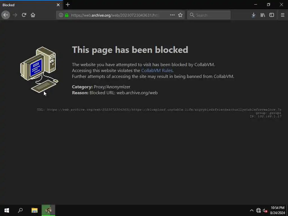Open the Library bookmarks and history
The height and width of the screenshot is (216, 288).
[x=263, y=15]
